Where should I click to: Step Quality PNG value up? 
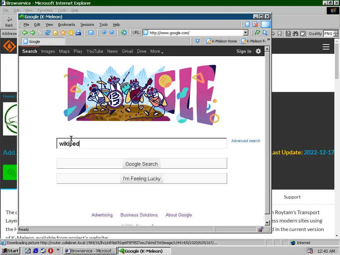pos(336,32)
